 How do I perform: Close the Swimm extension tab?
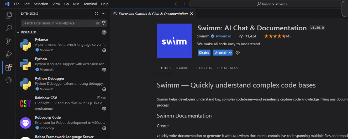pyautogui.click(x=191, y=14)
